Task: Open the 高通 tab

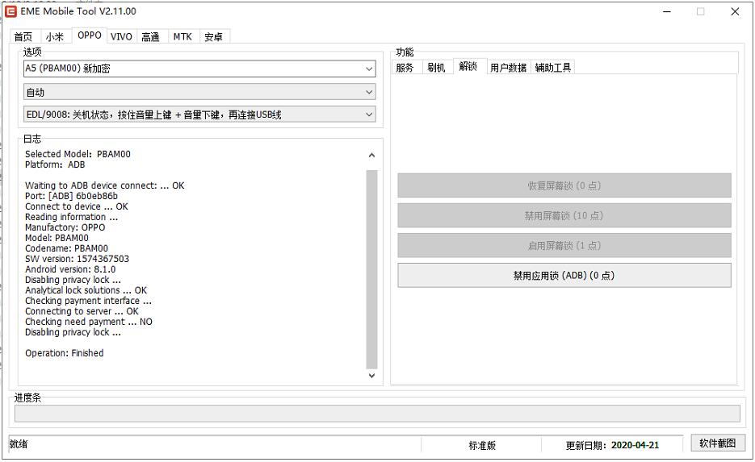Action: (x=151, y=36)
